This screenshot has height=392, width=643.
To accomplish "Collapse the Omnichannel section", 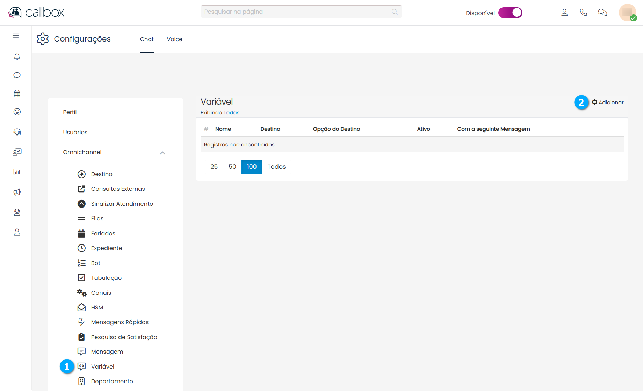I will click(x=162, y=153).
